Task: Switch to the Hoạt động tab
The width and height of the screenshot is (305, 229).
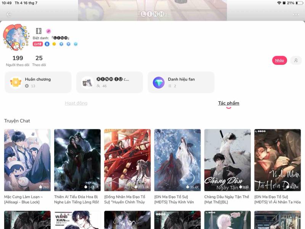Action: click(x=76, y=103)
